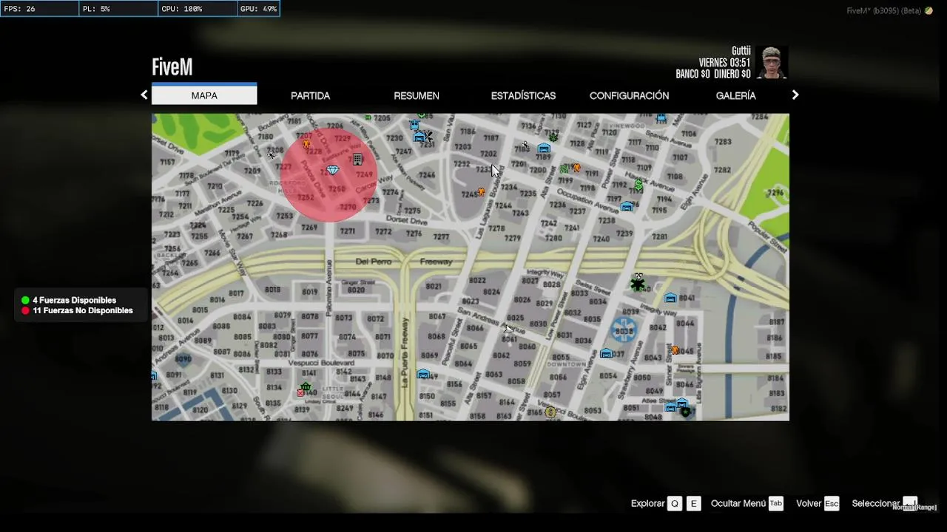Image resolution: width=947 pixels, height=532 pixels.
Task: Click the left arrow beside the tabs
Action: point(144,95)
